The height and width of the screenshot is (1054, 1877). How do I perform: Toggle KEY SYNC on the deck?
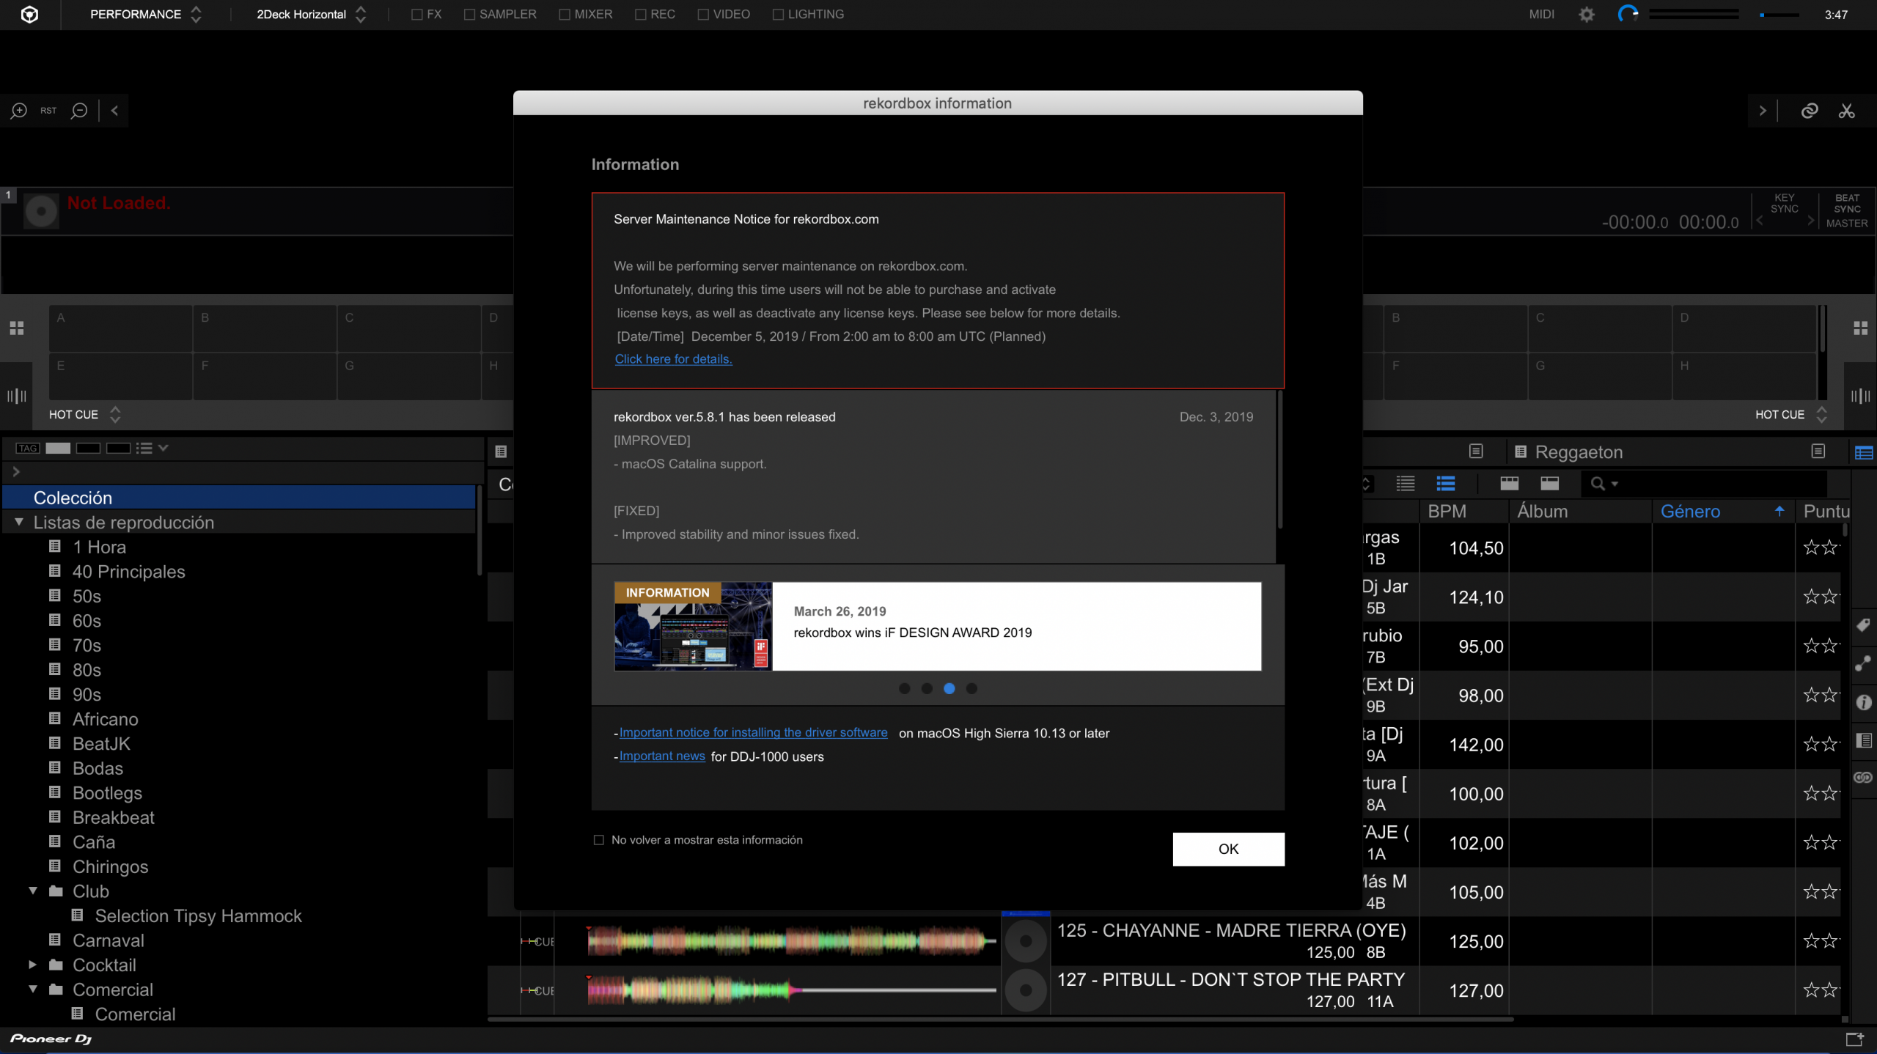[x=1785, y=203]
